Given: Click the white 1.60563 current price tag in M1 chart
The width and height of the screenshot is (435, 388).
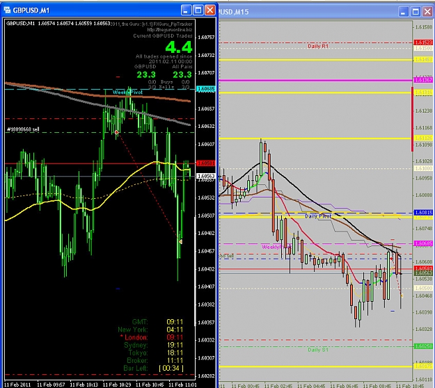Looking at the screenshot, I should (205, 176).
